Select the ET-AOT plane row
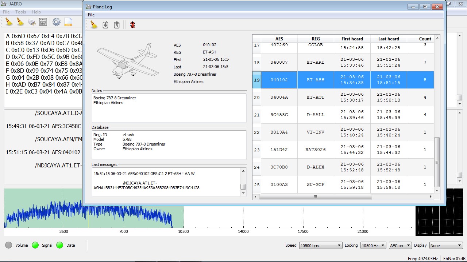 [316, 97]
